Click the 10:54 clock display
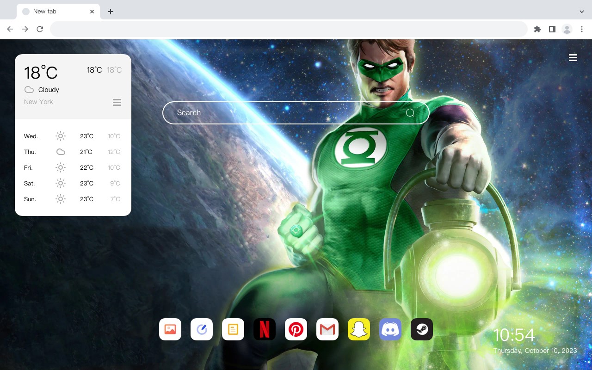Image resolution: width=592 pixels, height=370 pixels. [514, 335]
